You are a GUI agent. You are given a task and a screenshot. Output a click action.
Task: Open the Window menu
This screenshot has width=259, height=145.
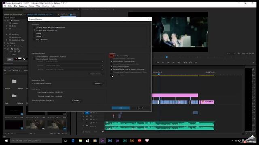(45, 6)
